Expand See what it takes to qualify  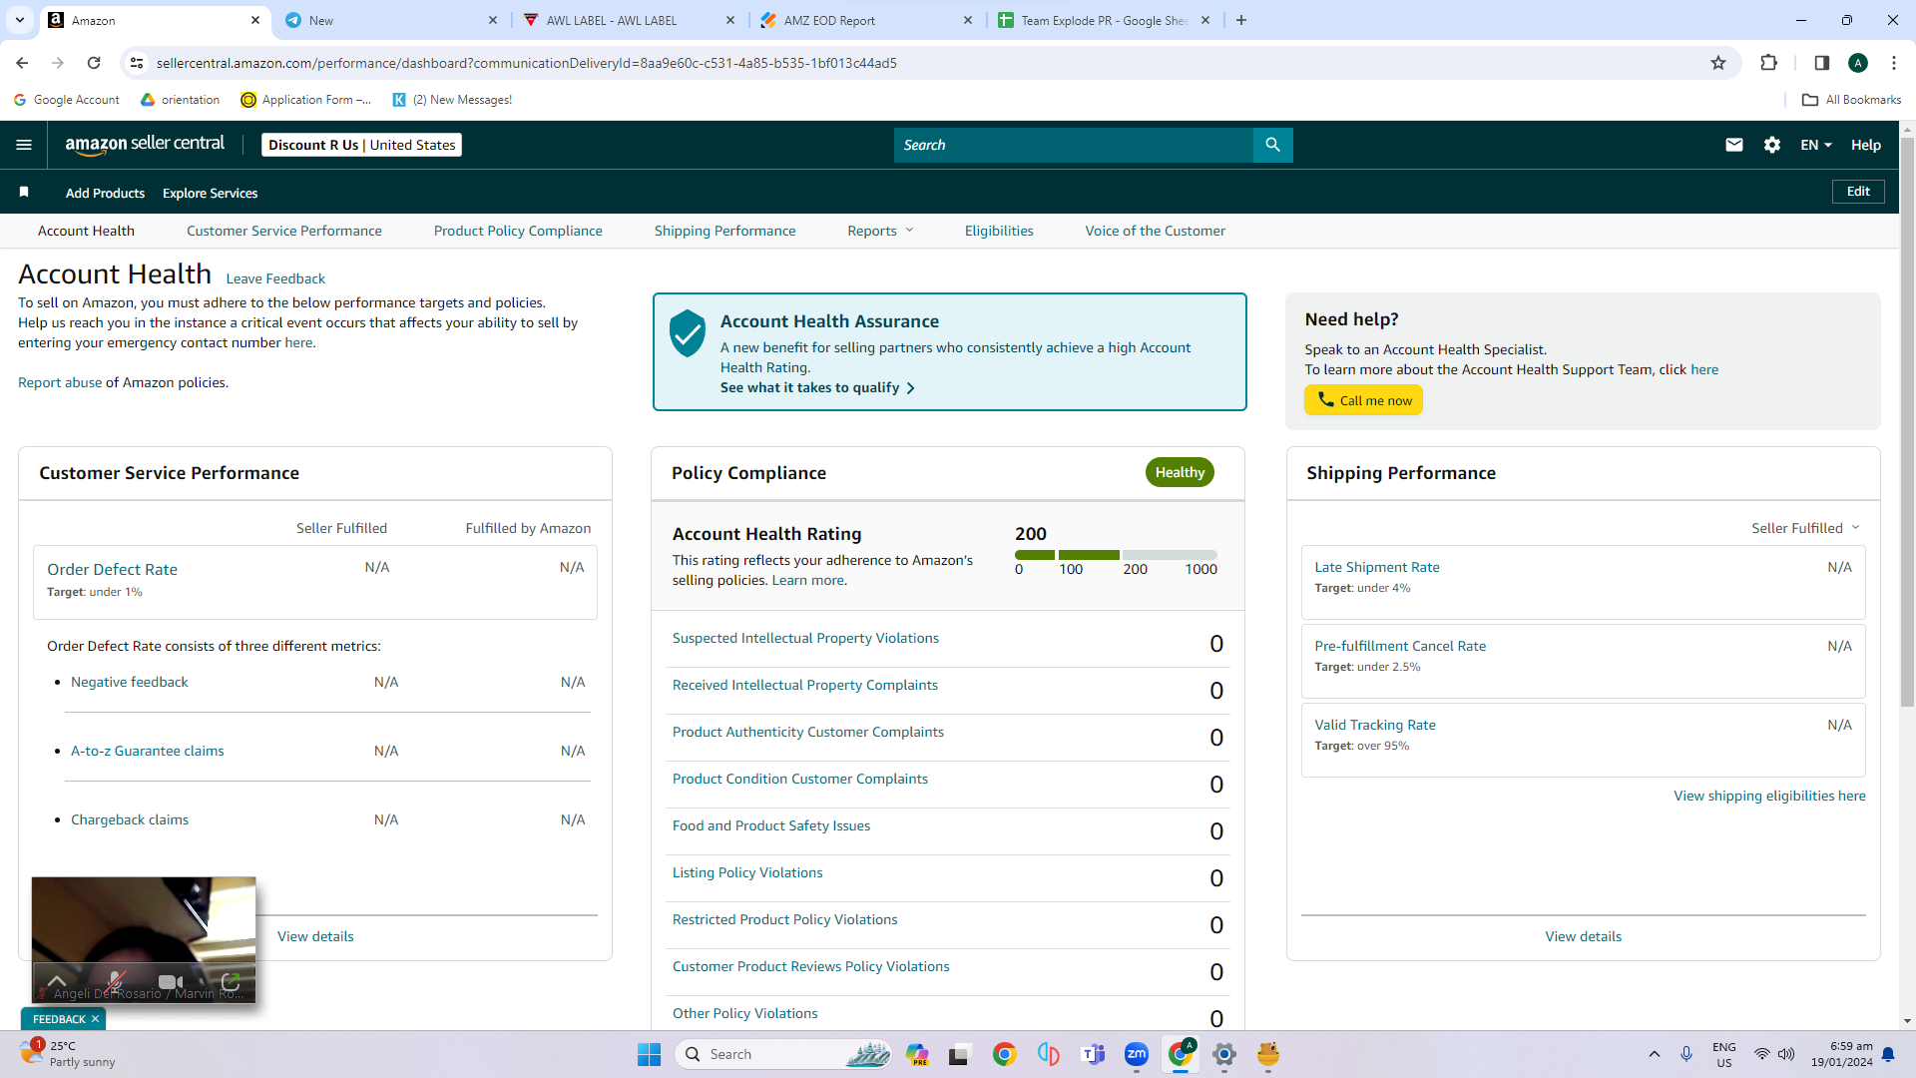pyautogui.click(x=817, y=387)
